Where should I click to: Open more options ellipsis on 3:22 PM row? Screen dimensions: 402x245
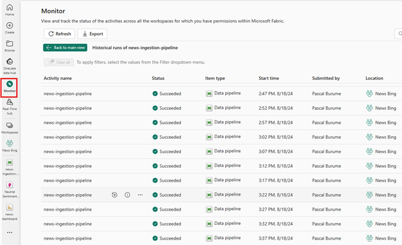(x=140, y=195)
